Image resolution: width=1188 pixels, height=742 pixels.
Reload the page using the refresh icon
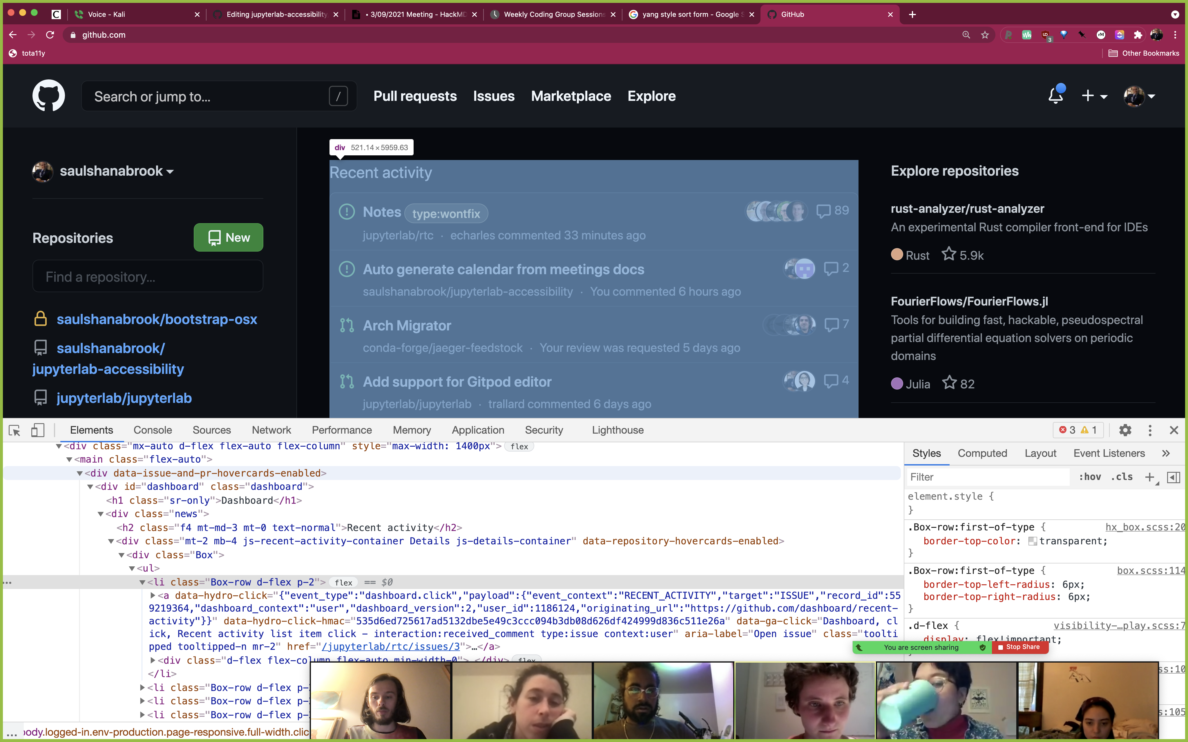coord(50,35)
